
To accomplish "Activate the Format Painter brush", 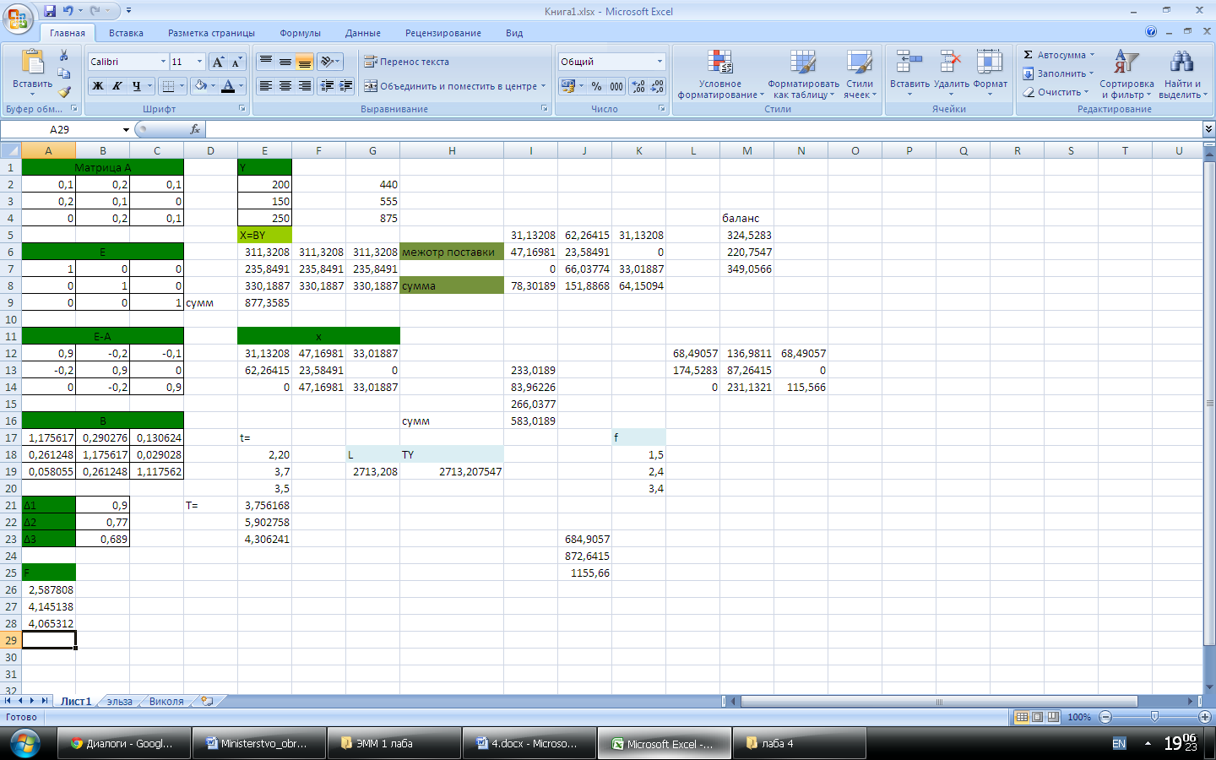I will (x=64, y=91).
